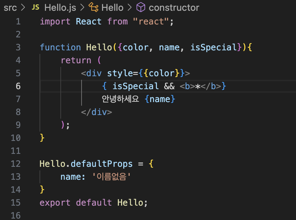296x220 pixels.
Task: Click "Hello" in the export statement
Action: (x=130, y=203)
